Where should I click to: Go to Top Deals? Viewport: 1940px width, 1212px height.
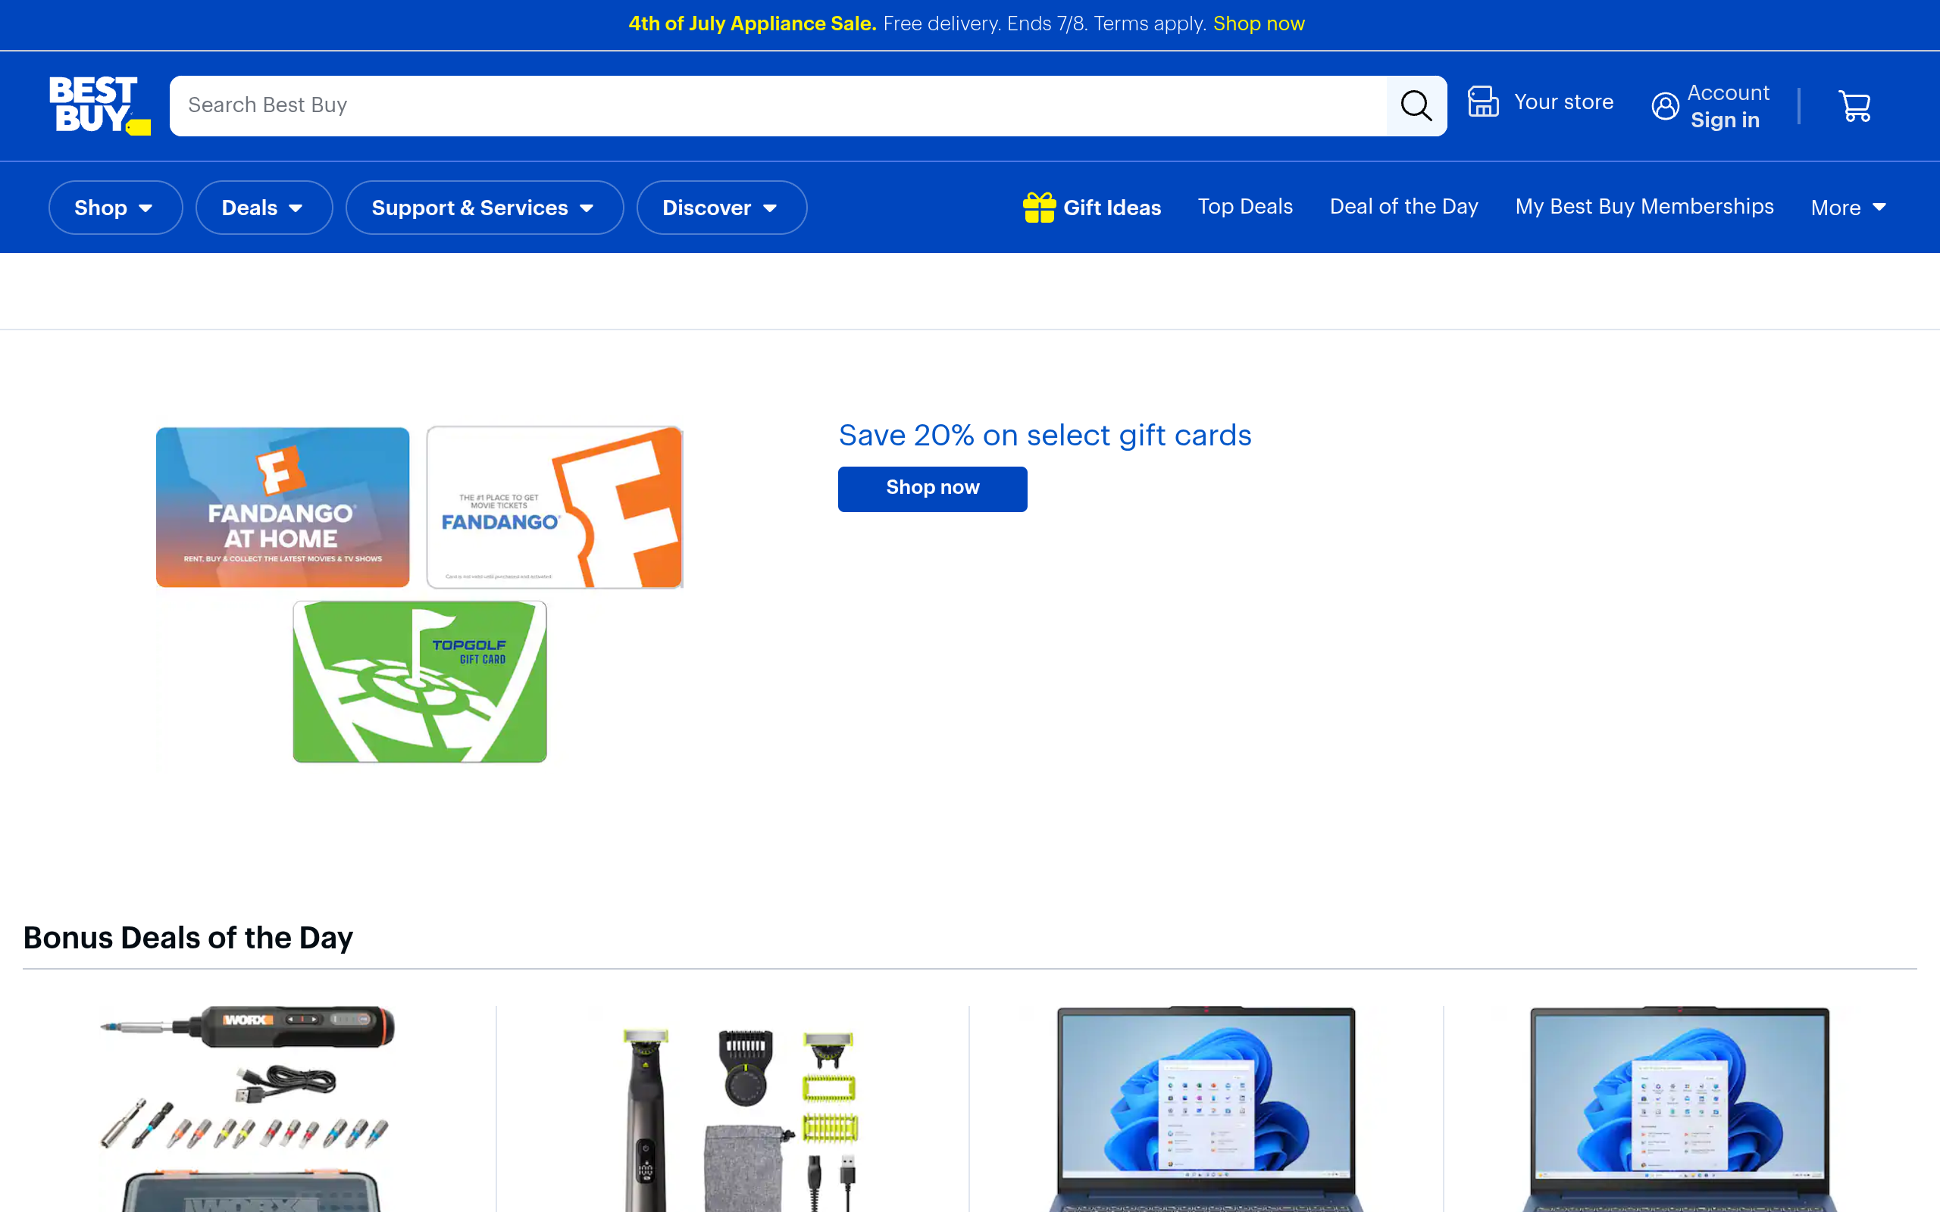(x=1245, y=207)
